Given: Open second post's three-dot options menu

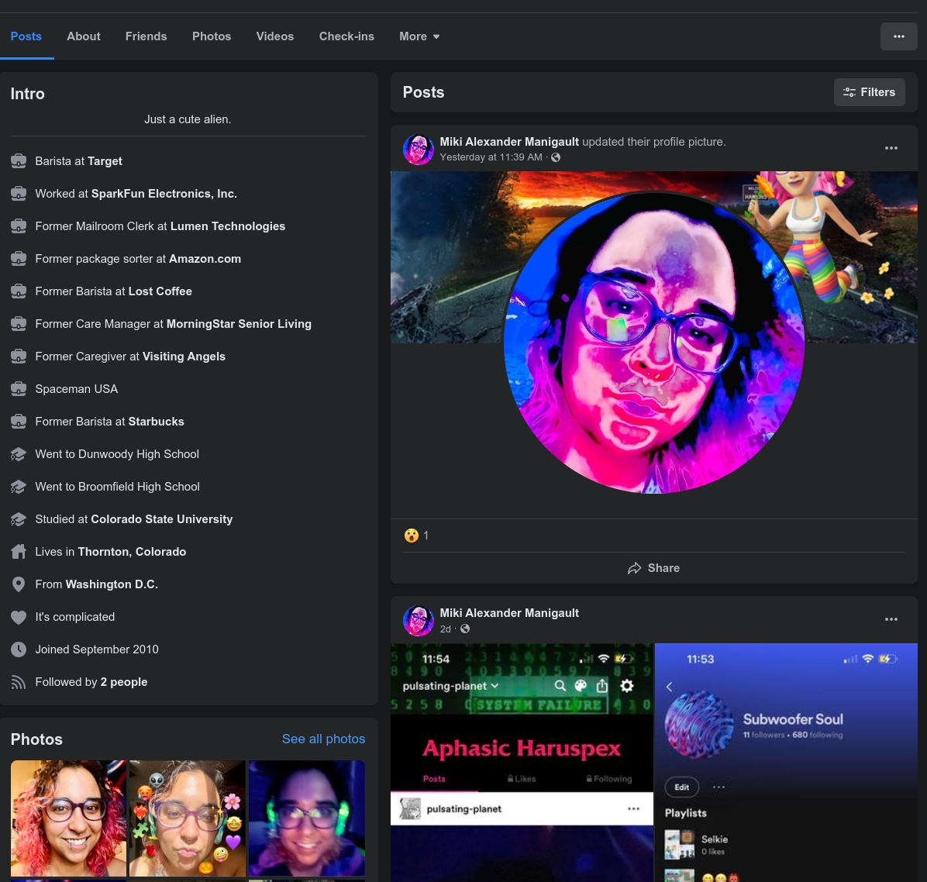Looking at the screenshot, I should coord(891,619).
